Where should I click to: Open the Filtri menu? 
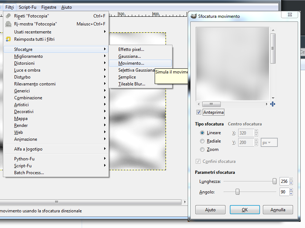coord(9,7)
